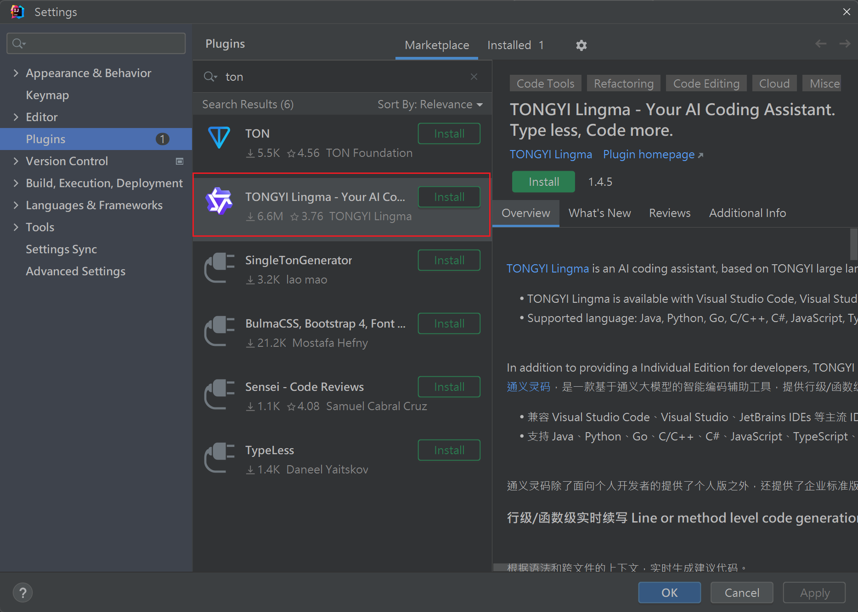Click the TONGYI Lingma plugin logo
Image resolution: width=858 pixels, height=612 pixels.
(x=219, y=201)
